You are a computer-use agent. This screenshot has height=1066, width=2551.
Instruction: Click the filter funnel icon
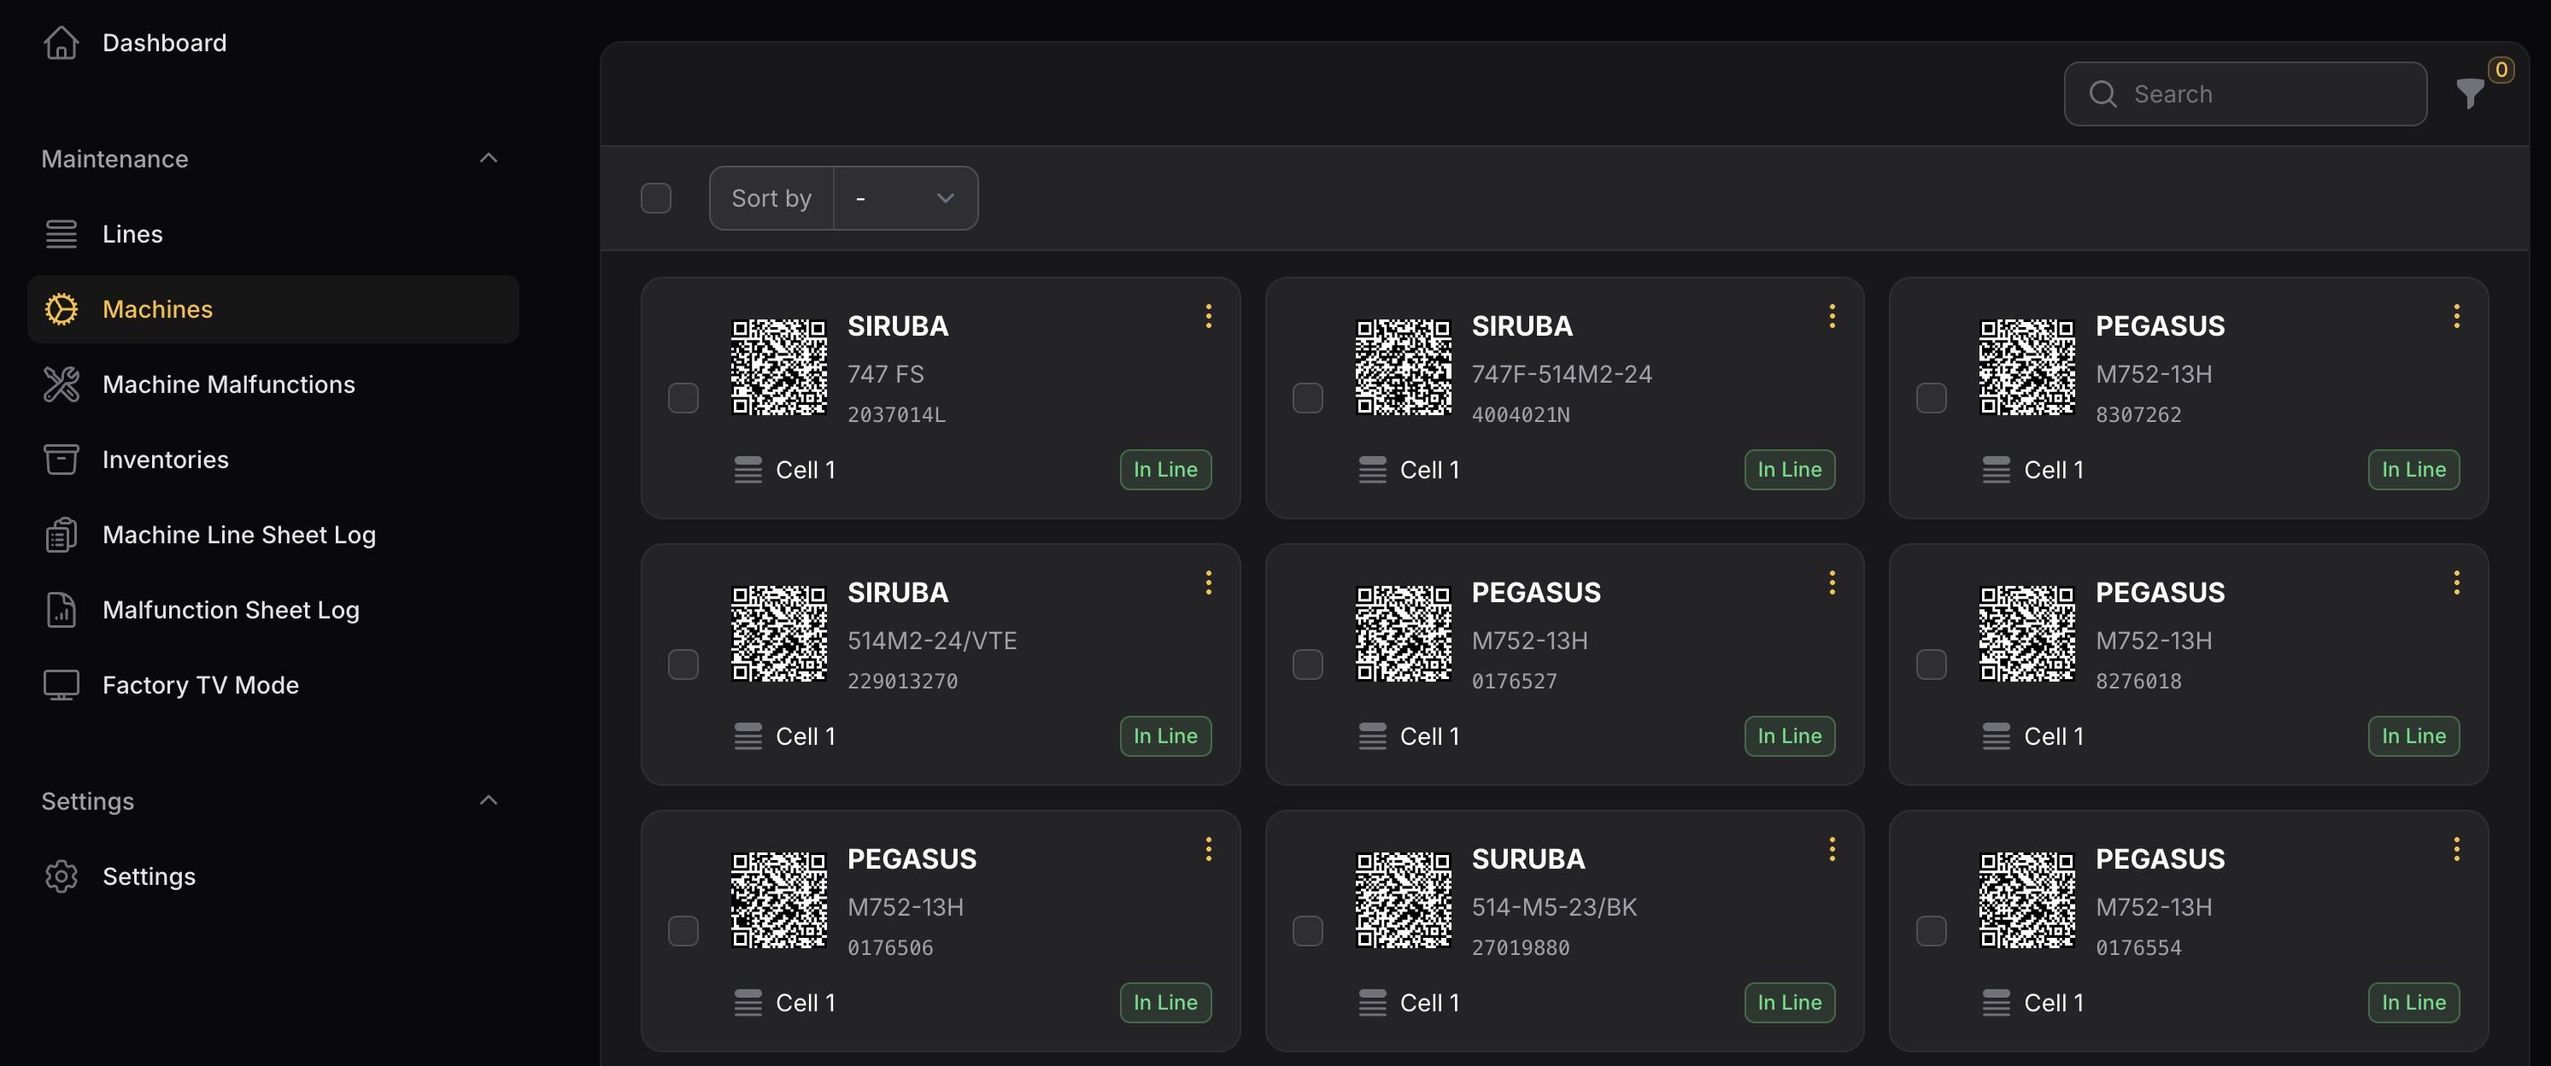(x=2469, y=94)
